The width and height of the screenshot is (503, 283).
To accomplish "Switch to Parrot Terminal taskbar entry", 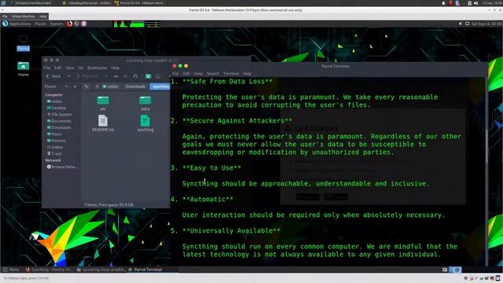I will (145, 270).
